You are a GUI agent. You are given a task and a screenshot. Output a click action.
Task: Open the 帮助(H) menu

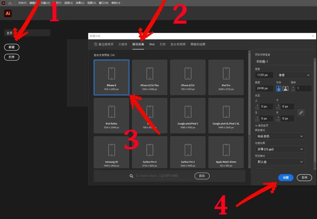click(x=116, y=3)
